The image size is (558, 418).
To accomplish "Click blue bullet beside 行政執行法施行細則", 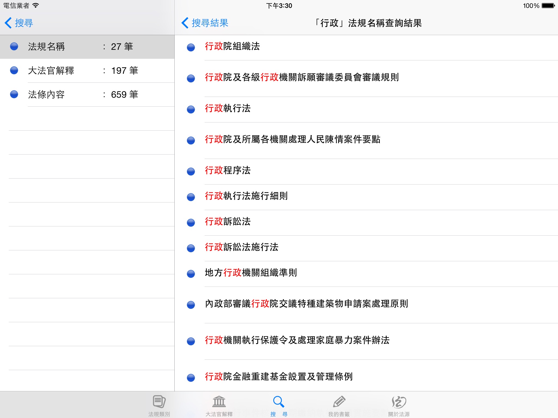I will (191, 197).
